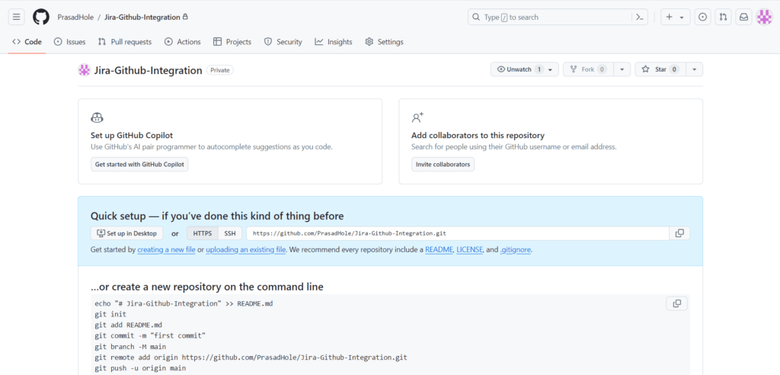Follow the creating a new file link
Viewport: 780px width, 375px height.
tap(167, 249)
